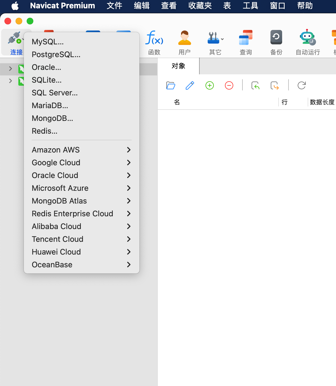336x386 pixels.
Task: Open the 帮助 (Help) menu
Action: pos(305,6)
